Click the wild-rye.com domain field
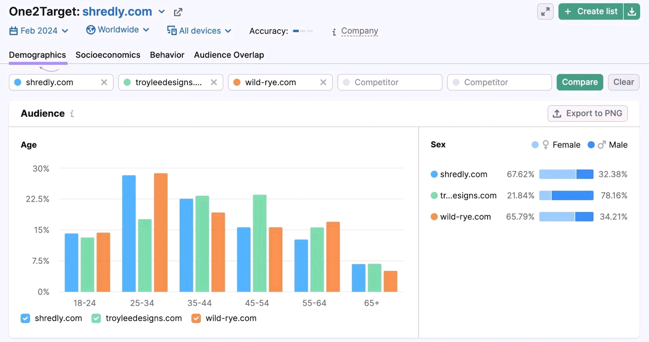Viewport: 649px width, 342px height. (280, 82)
